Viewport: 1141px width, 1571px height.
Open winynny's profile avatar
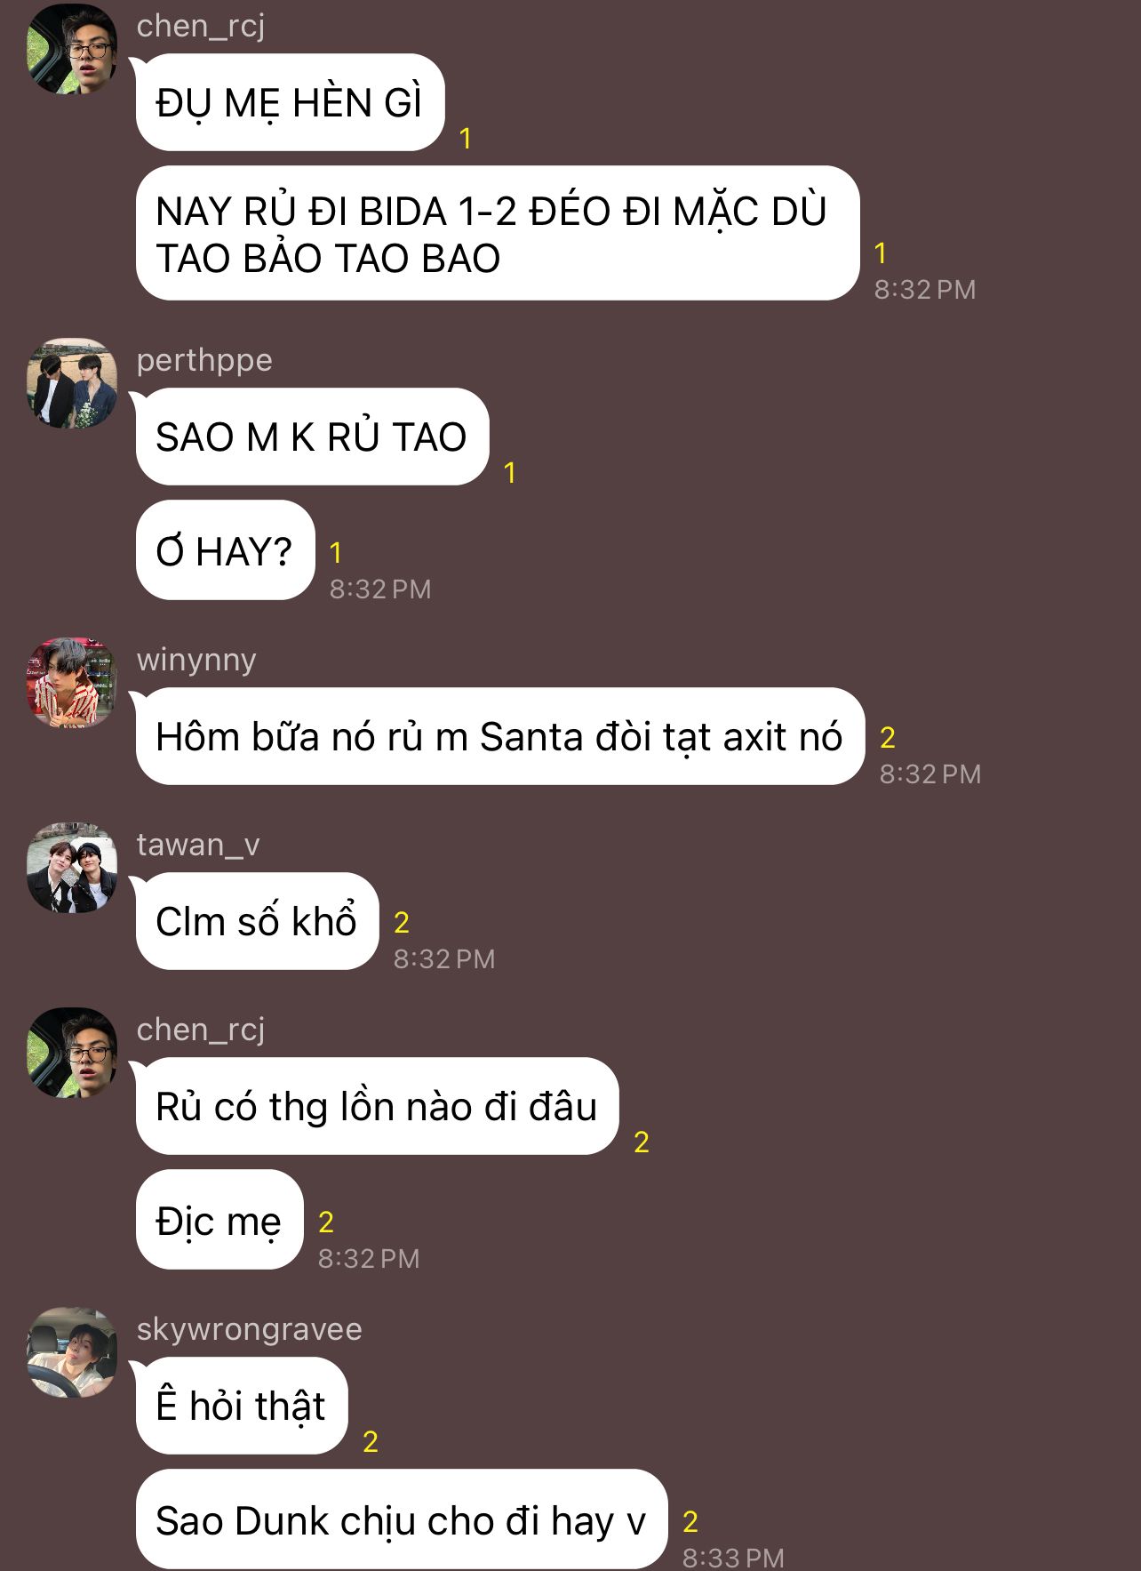click(x=72, y=683)
